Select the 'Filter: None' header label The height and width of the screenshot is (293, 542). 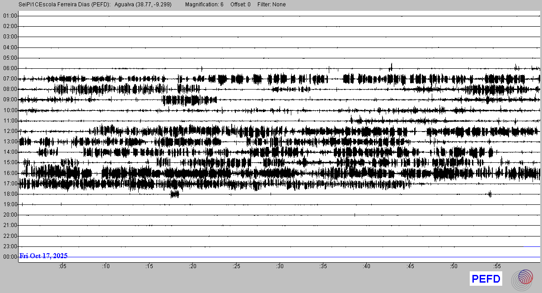tap(271, 5)
